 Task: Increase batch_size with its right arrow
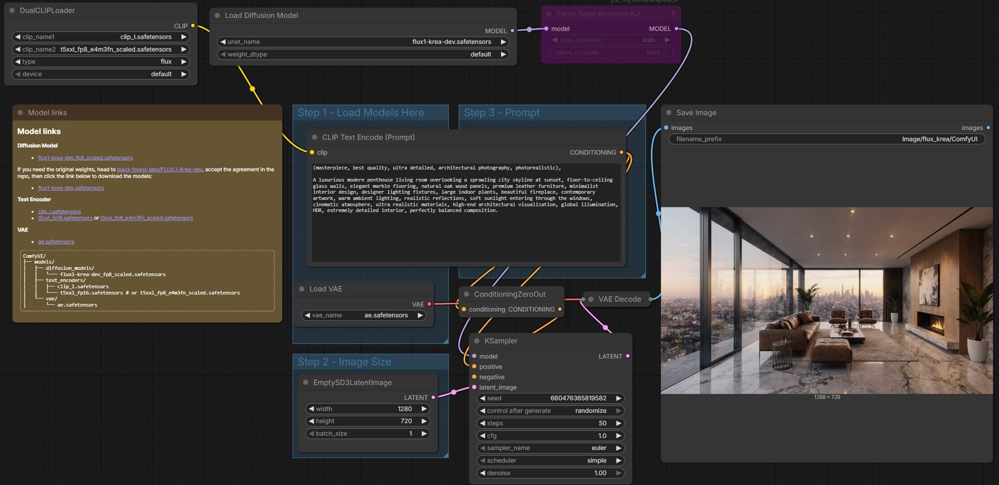424,433
